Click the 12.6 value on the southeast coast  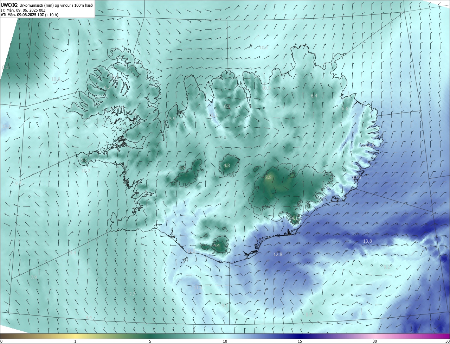click(357, 178)
